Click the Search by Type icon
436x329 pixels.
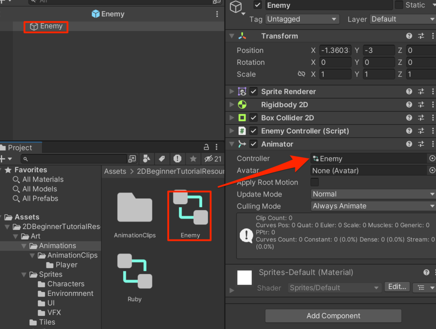146,159
